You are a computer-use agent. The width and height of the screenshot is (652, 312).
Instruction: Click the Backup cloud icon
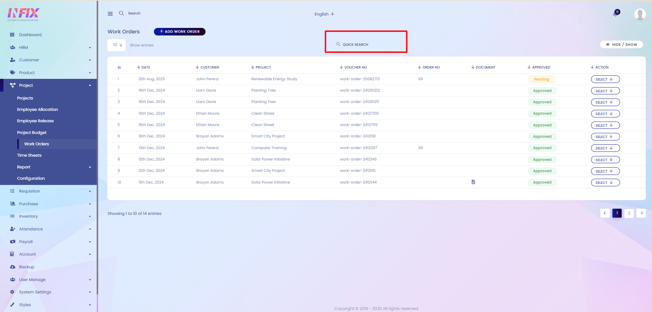click(x=12, y=267)
